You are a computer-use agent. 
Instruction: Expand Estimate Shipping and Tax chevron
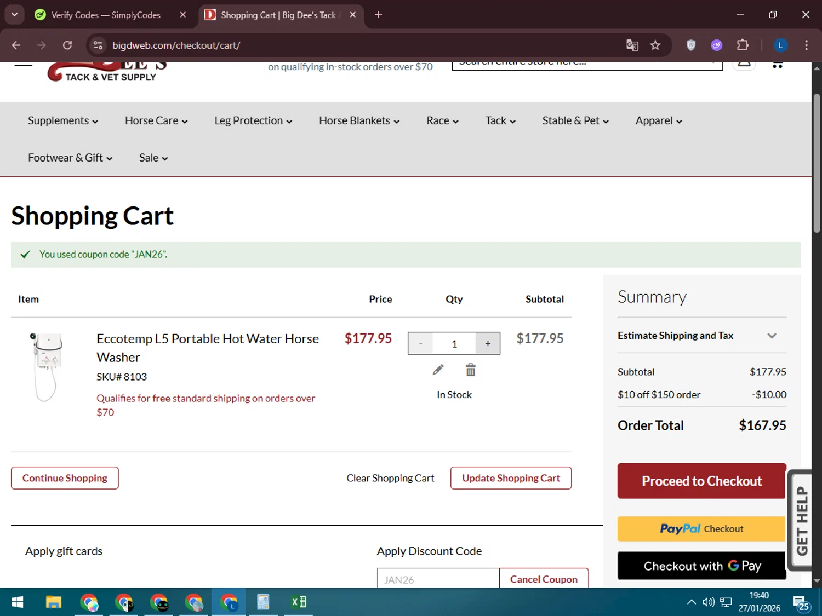coord(772,336)
